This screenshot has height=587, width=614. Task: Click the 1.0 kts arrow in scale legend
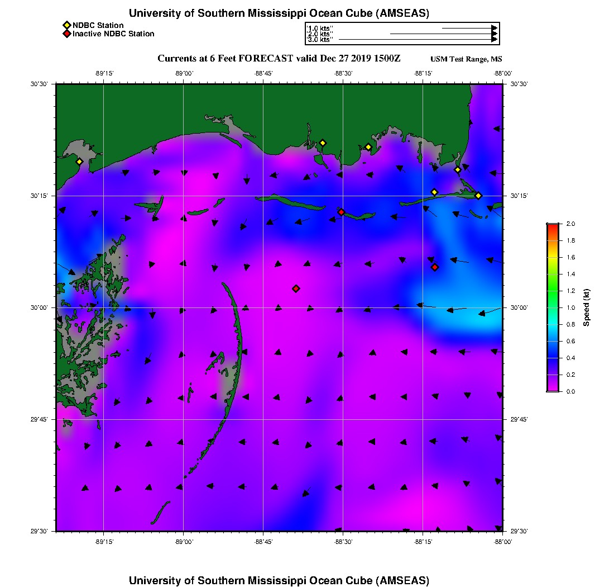click(x=469, y=27)
